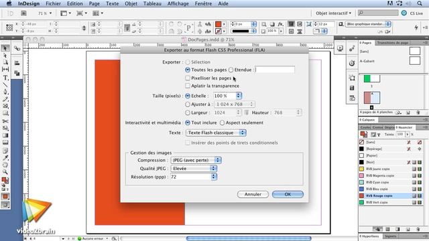Select the Pen tool
Viewport: 429px width, 241px height.
[5, 92]
